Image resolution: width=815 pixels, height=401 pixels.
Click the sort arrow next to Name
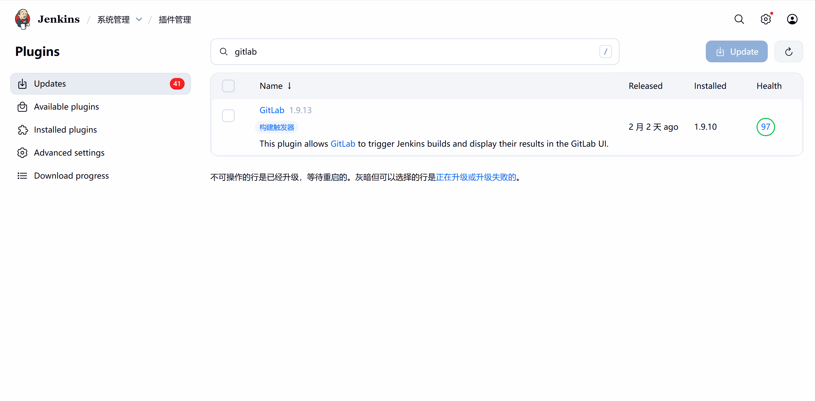[289, 86]
